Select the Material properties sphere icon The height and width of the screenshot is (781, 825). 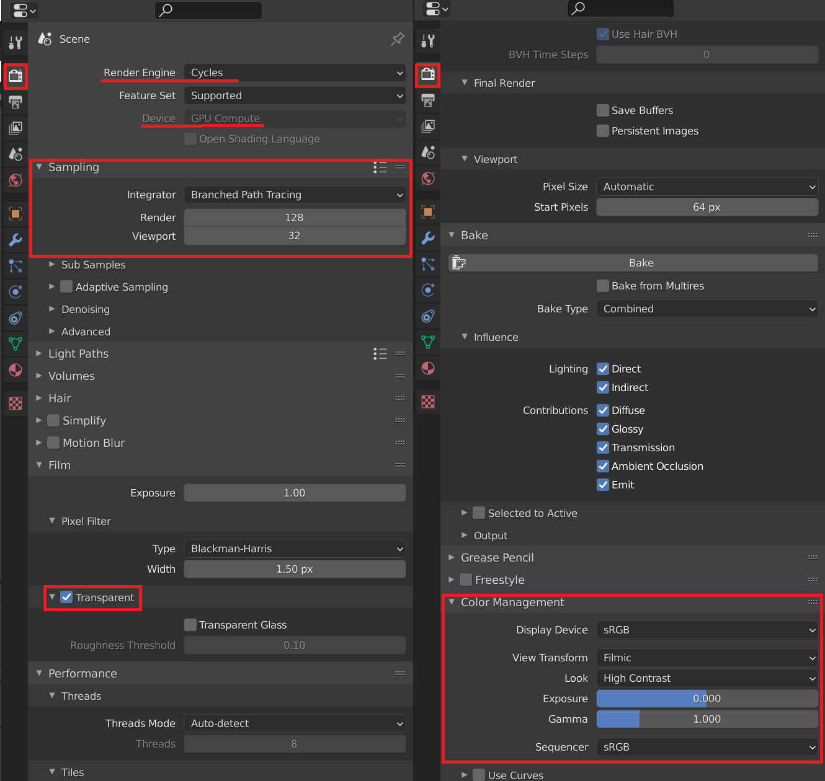click(16, 370)
